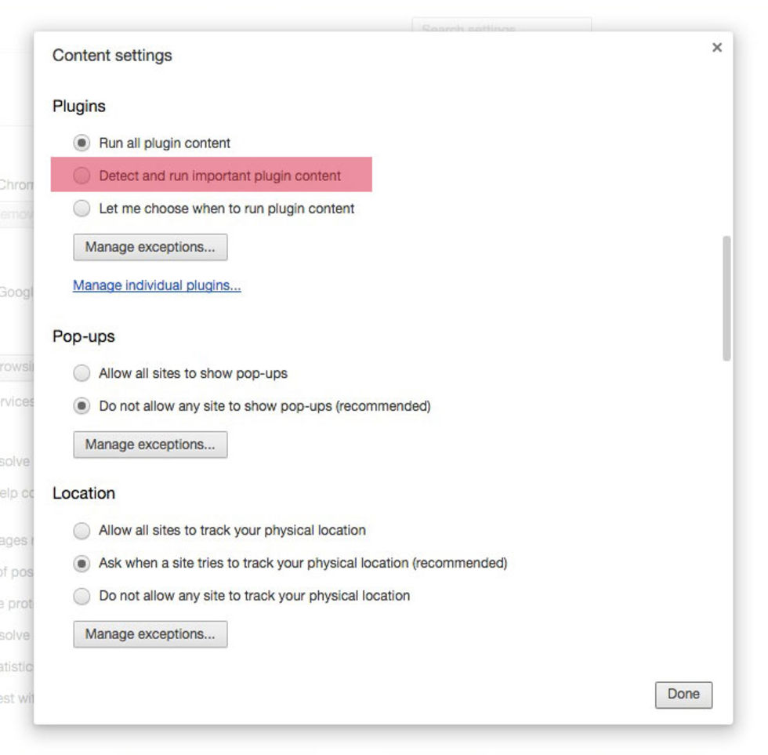
Task: Select Let me choose when to run plugins
Action: pos(82,209)
